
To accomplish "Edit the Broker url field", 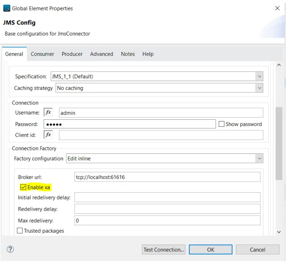I will tap(167, 177).
